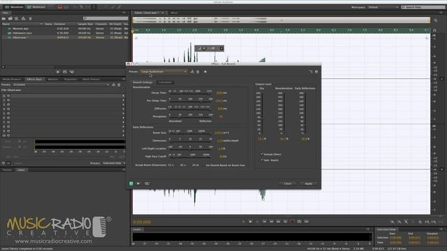Toggle power for effect slot 5

click(x=8, y=114)
